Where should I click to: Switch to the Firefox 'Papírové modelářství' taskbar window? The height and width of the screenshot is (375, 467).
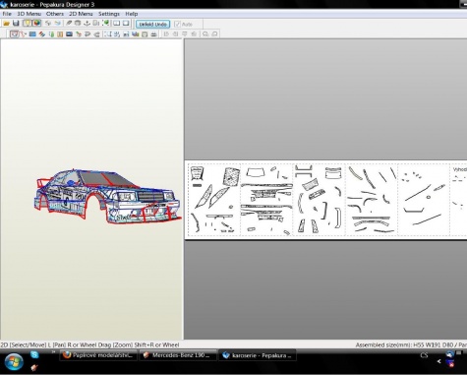point(98,355)
